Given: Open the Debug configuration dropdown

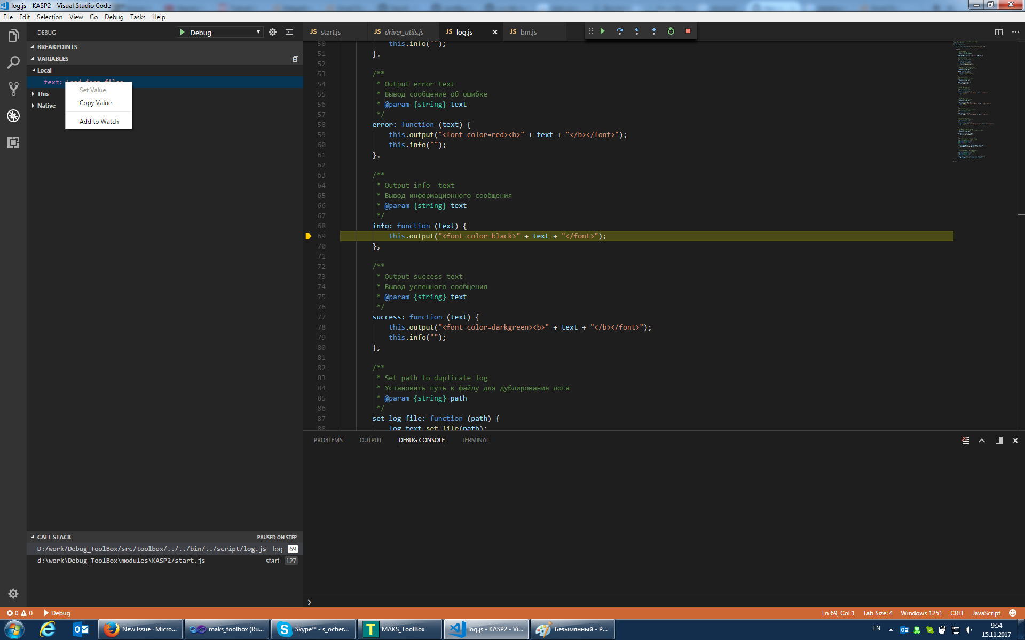Looking at the screenshot, I should click(x=258, y=32).
